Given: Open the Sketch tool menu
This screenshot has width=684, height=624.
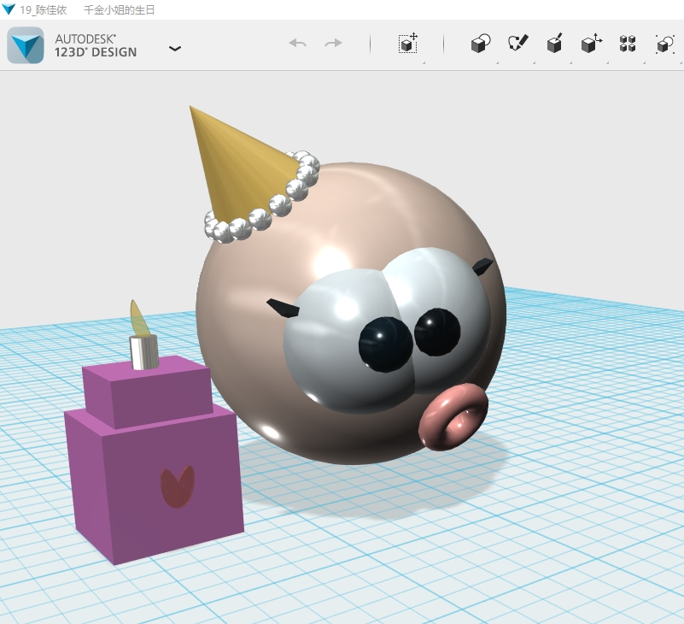Looking at the screenshot, I should (517, 44).
